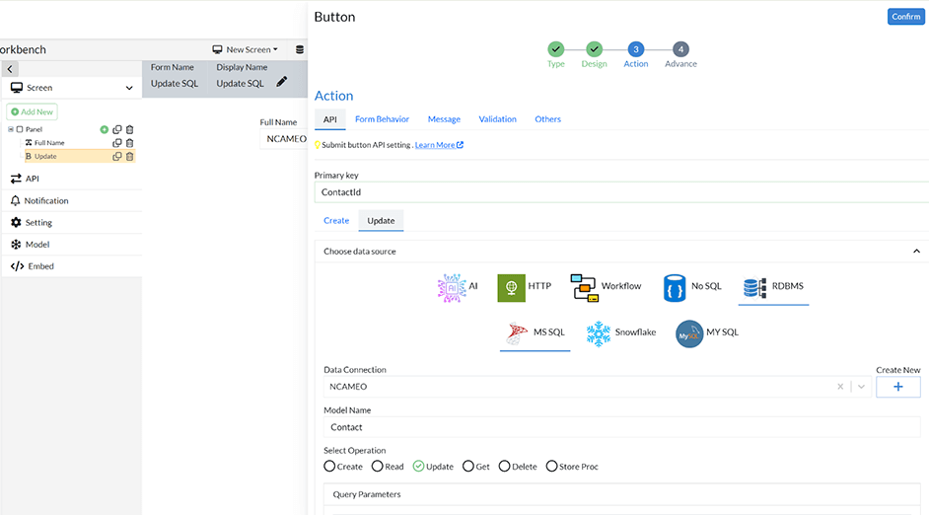The image size is (929, 515).
Task: Select the Workflow data source icon
Action: pos(584,287)
